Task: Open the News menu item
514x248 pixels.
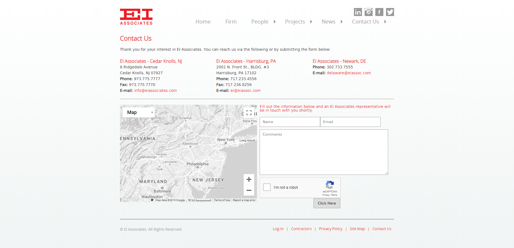Action: pos(328,22)
